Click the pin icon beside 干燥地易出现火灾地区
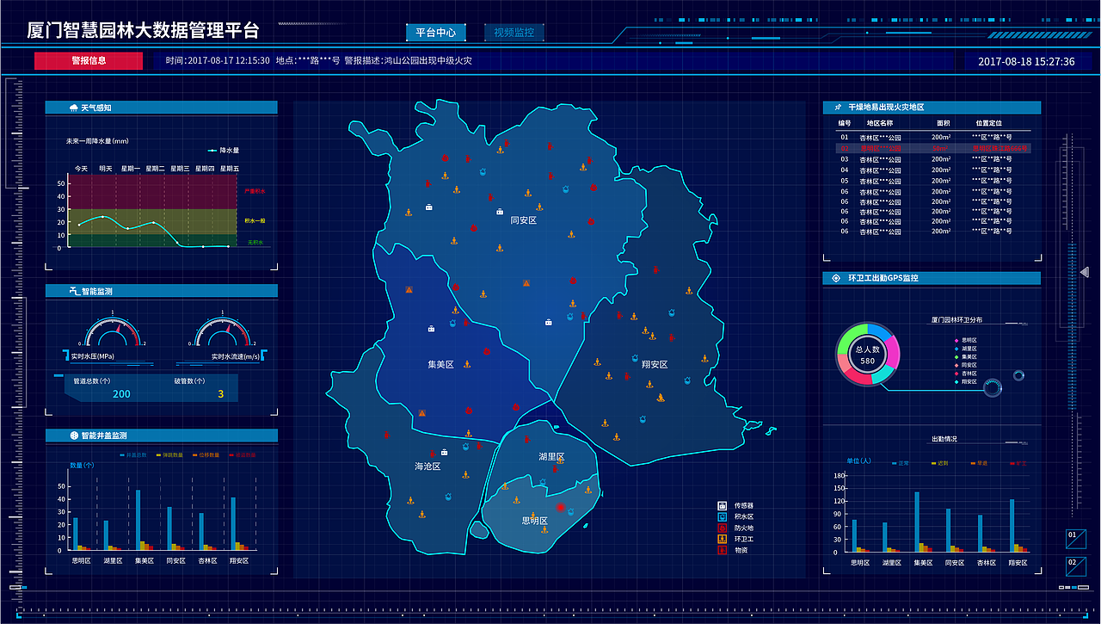Screen dimensions: 1101x624 (839, 108)
